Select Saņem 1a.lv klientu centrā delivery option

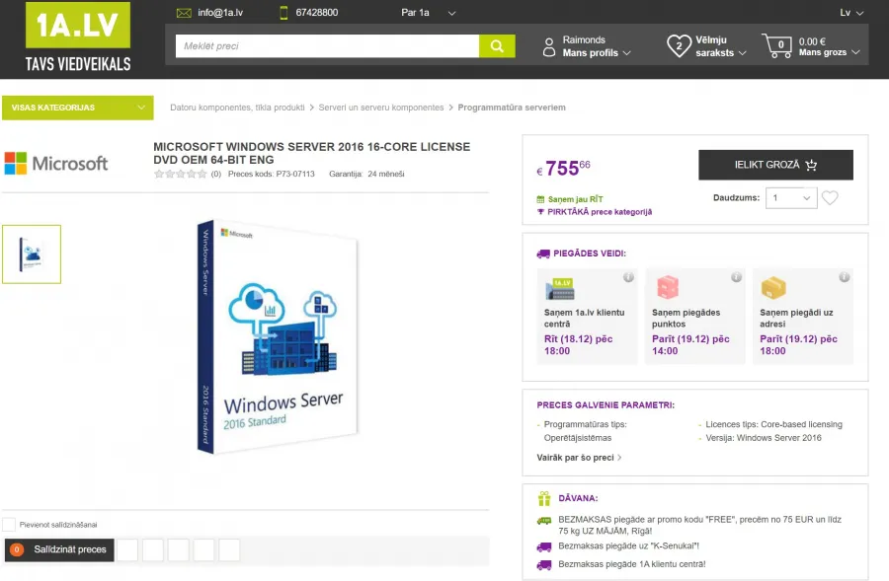586,317
